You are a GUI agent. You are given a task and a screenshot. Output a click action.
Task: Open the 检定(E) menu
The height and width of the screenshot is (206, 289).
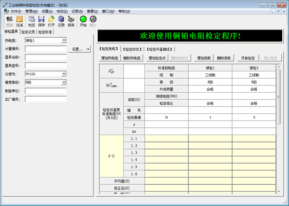(x=62, y=11)
